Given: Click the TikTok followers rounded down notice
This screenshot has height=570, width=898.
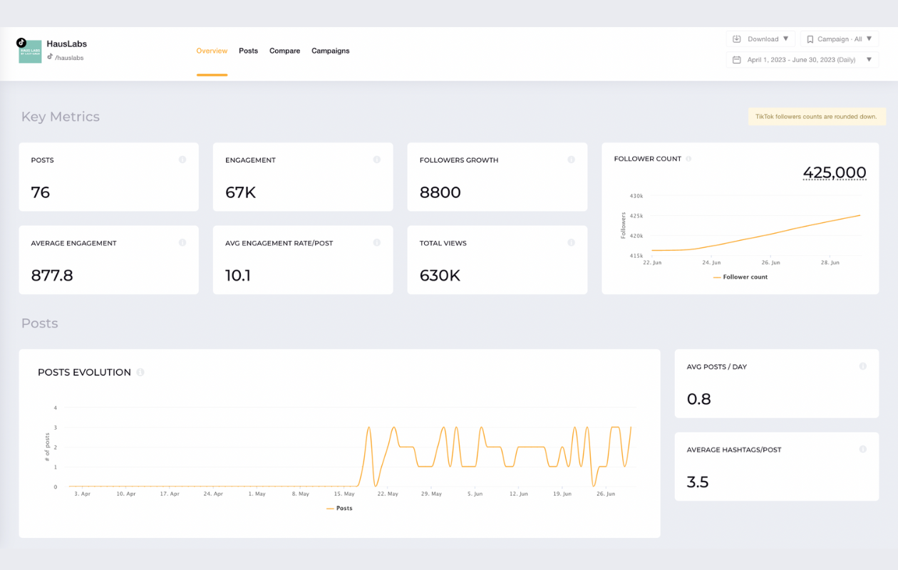Looking at the screenshot, I should click(x=817, y=116).
